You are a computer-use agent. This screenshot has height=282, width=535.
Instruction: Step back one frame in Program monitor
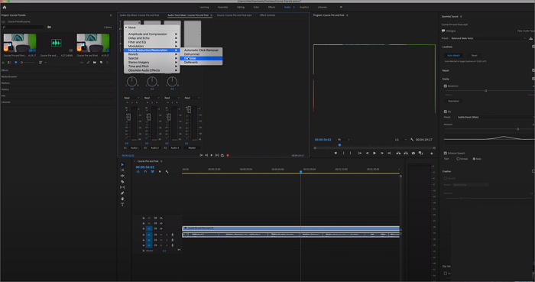tap(367, 154)
